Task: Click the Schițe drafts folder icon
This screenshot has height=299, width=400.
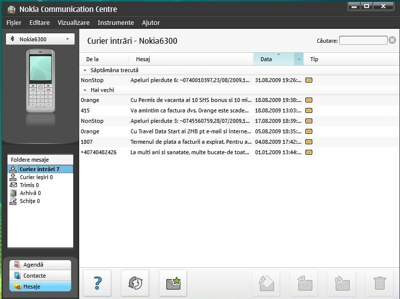Action: pyautogui.click(x=13, y=201)
